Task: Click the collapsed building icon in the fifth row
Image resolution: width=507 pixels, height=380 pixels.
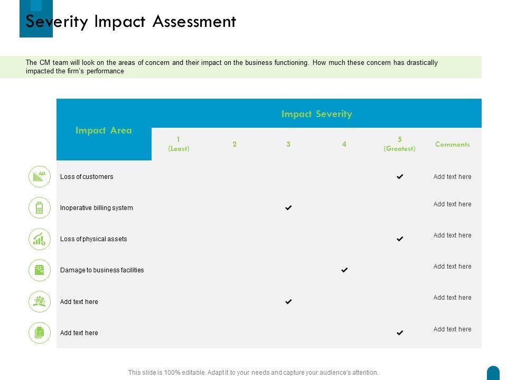Action: pos(40,301)
